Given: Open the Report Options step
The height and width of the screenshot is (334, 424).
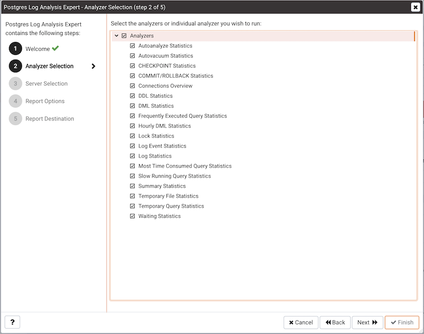Looking at the screenshot, I should pos(45,101).
